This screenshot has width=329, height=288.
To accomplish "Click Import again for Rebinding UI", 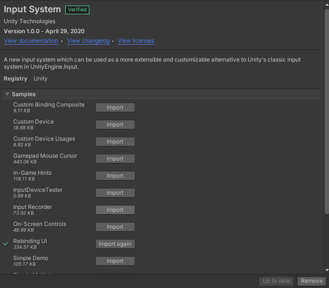I will coord(115,244).
